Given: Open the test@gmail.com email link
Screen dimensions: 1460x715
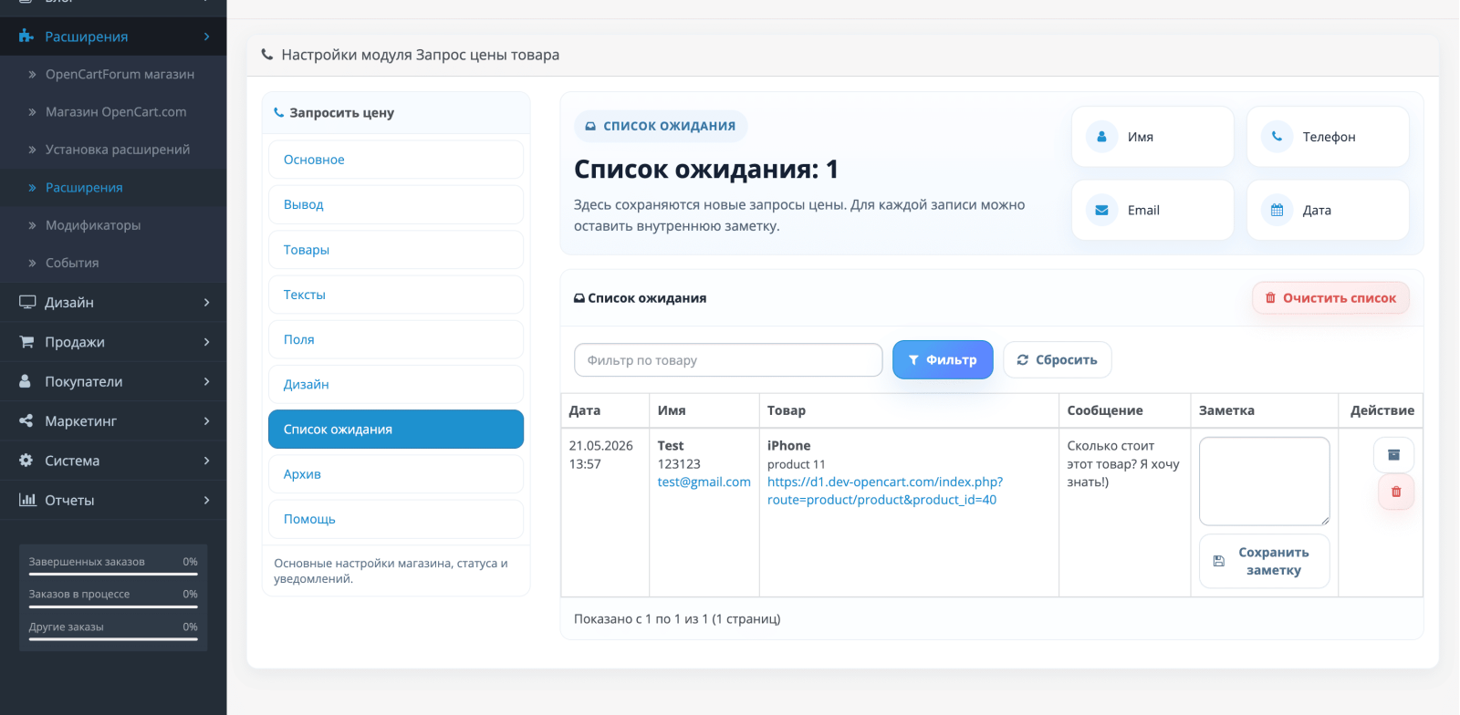Looking at the screenshot, I should click(x=704, y=482).
